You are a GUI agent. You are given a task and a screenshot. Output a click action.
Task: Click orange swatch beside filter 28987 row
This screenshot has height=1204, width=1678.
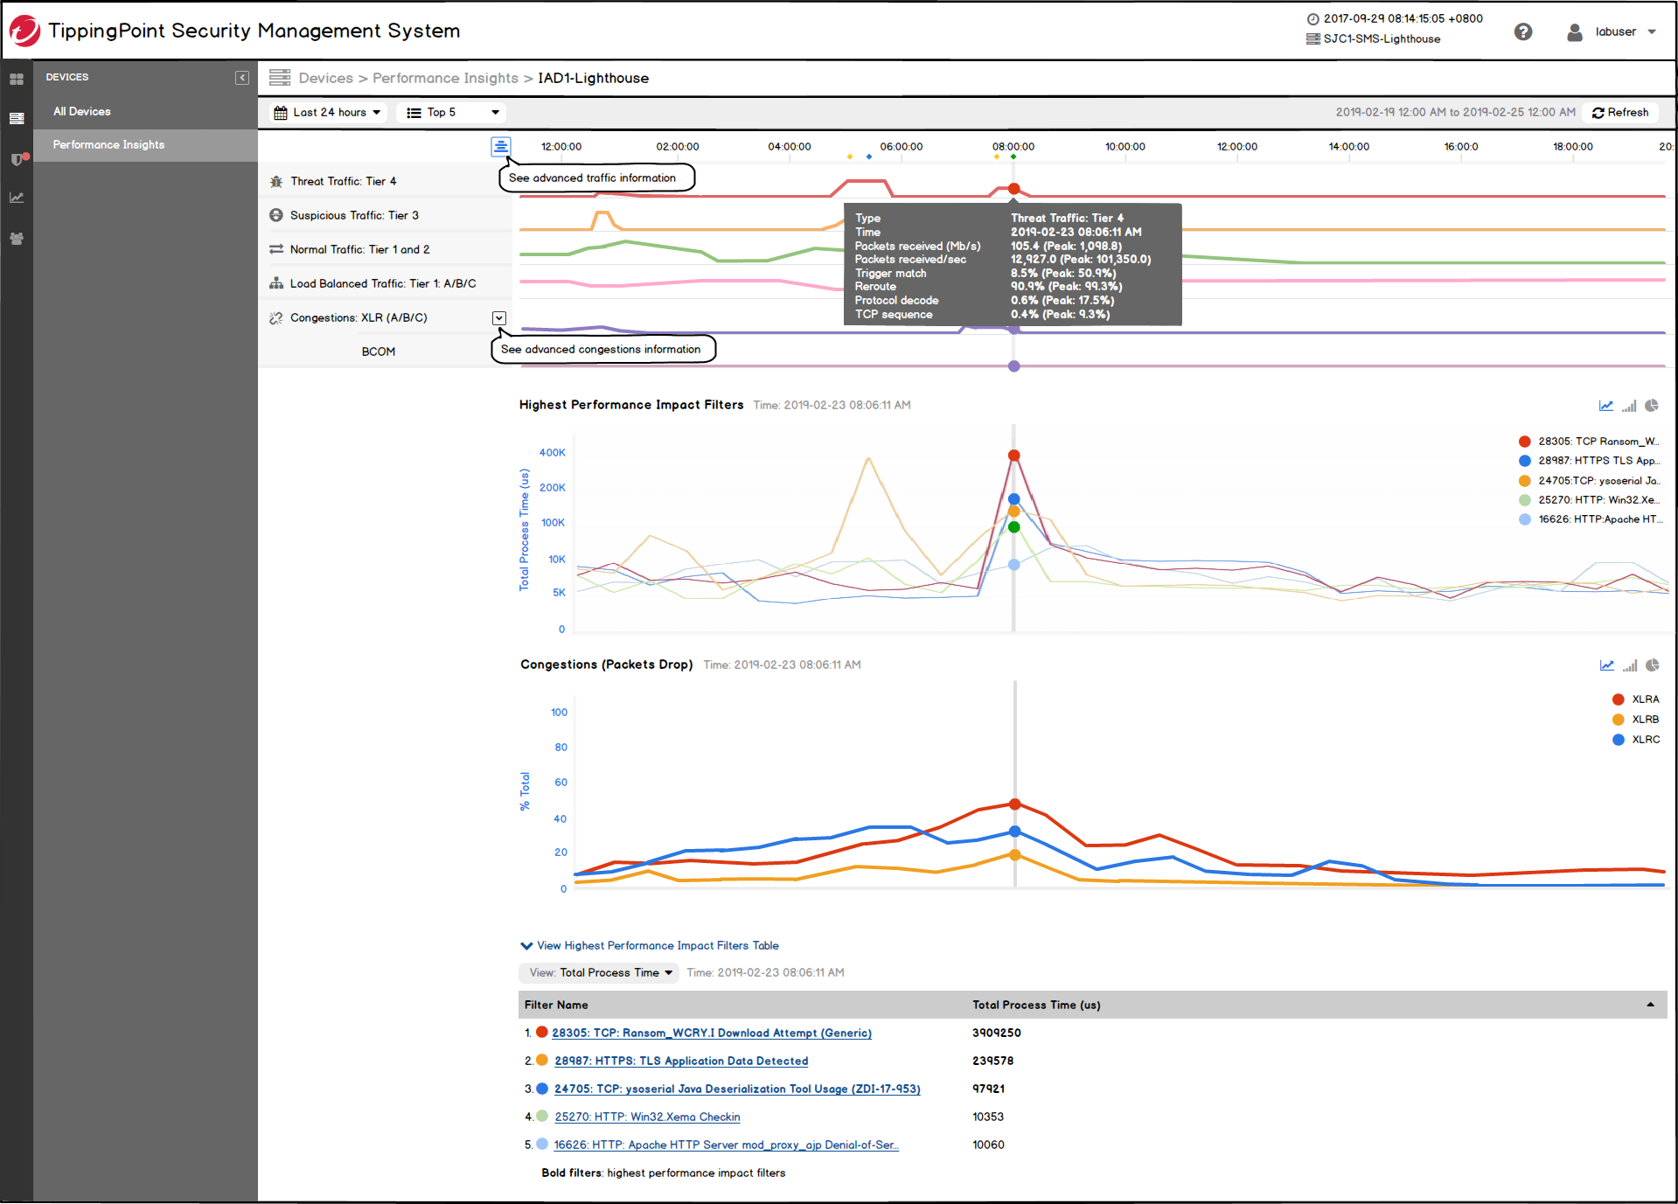click(x=542, y=1060)
